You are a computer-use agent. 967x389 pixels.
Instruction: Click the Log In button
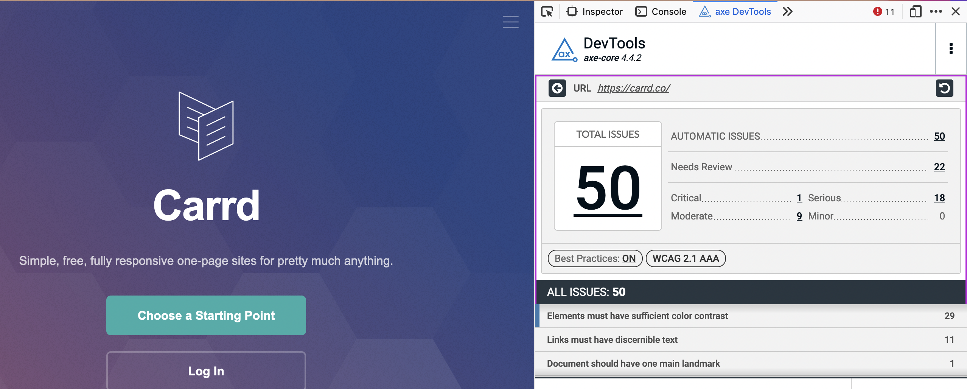[206, 370]
